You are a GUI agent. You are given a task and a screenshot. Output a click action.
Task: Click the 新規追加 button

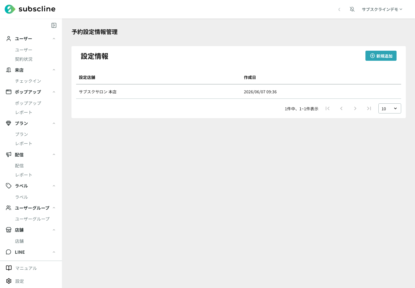point(381,56)
